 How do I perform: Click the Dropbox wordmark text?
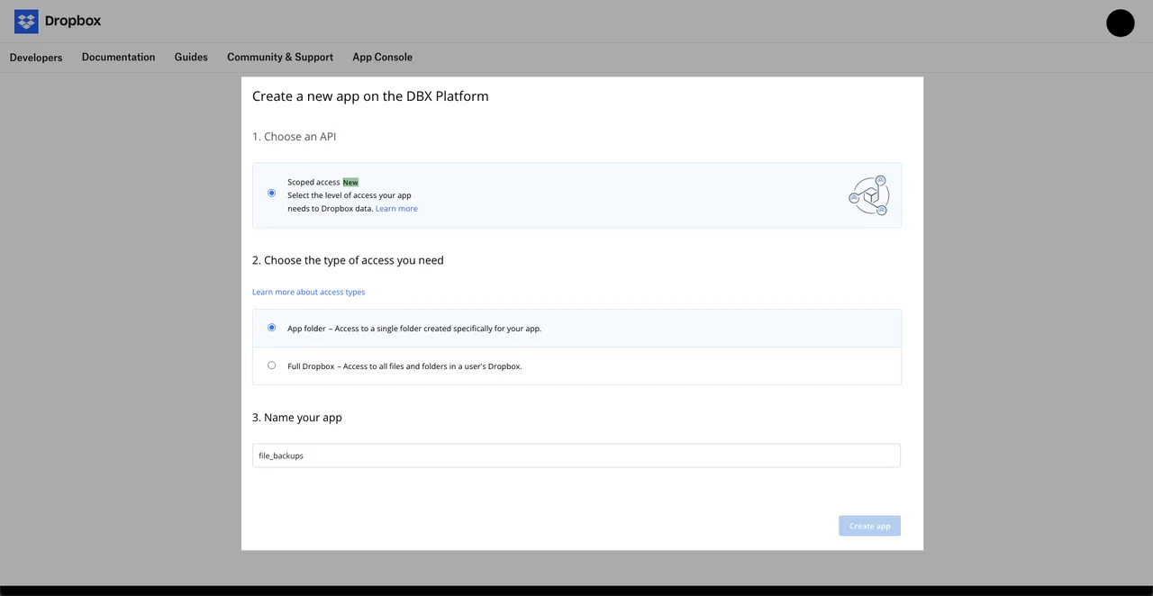(73, 21)
